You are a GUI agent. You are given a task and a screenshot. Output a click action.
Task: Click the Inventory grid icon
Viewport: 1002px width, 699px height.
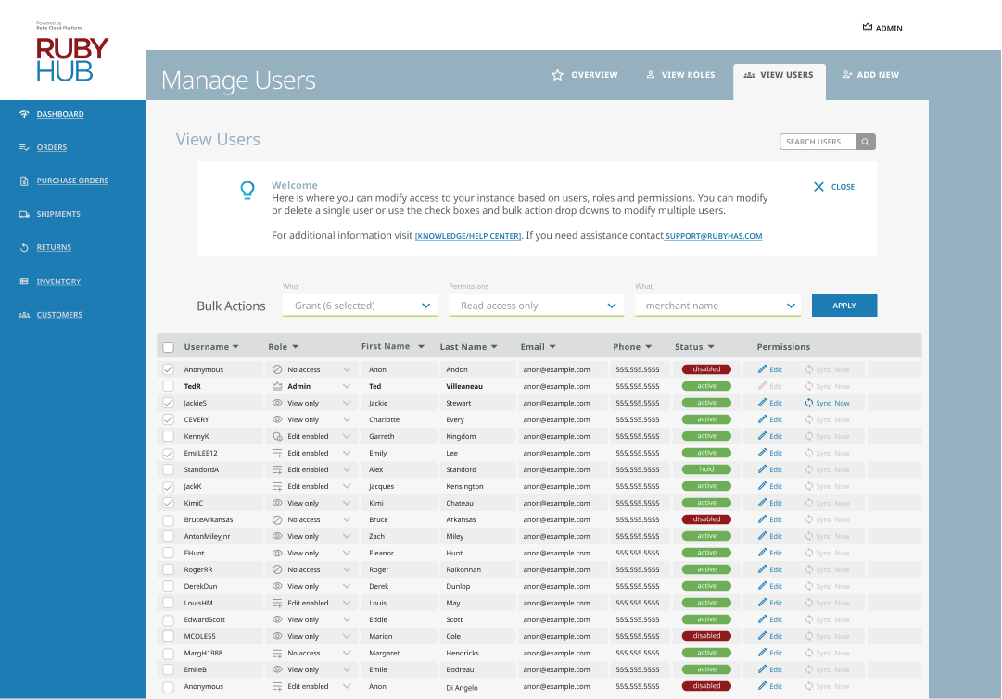(x=24, y=281)
